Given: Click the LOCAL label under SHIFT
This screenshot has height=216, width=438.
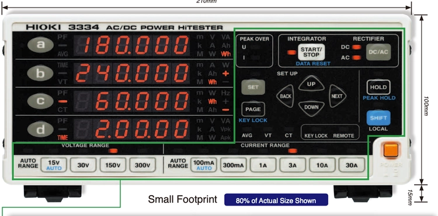Looking at the screenshot, I should [378, 129].
